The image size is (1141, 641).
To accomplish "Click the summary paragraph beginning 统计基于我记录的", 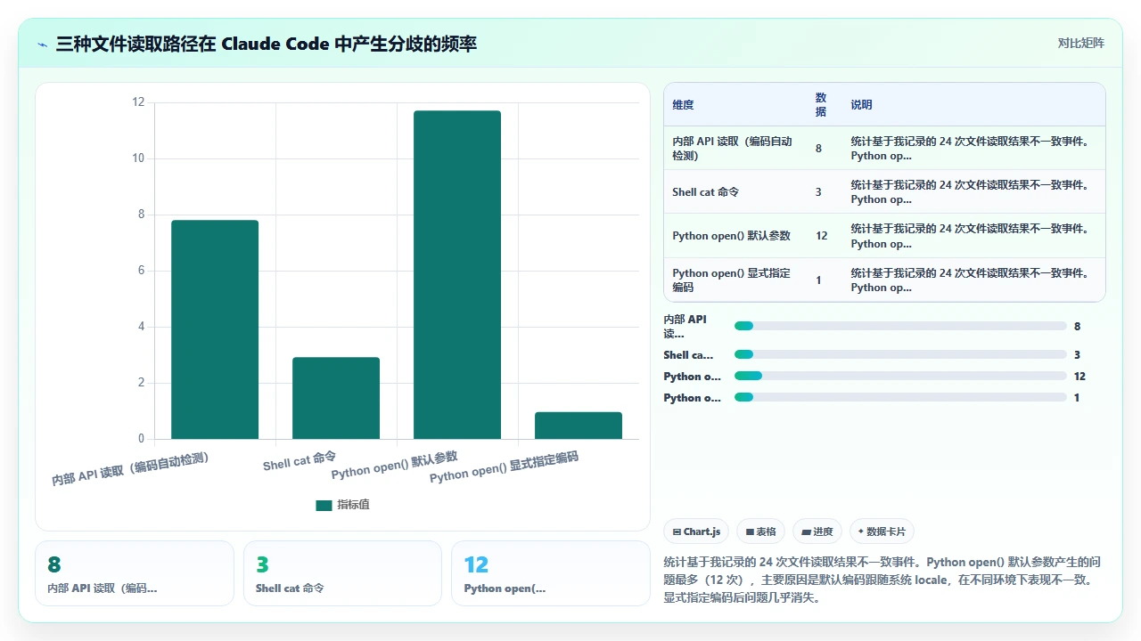I will point(884,580).
